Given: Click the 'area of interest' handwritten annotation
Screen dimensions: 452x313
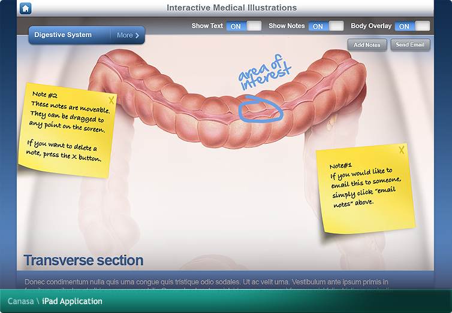Looking at the screenshot, I should [x=264, y=72].
